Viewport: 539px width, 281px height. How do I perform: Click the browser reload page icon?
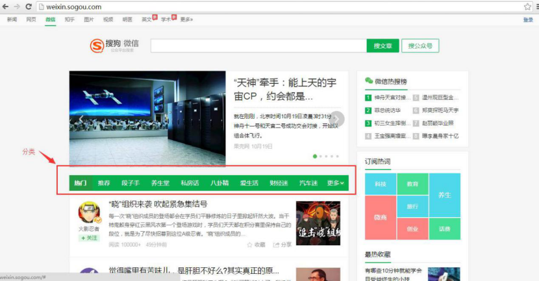point(29,6)
